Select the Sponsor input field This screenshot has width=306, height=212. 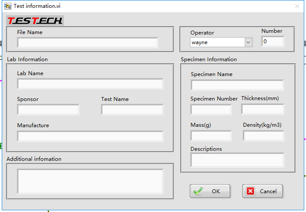48,110
